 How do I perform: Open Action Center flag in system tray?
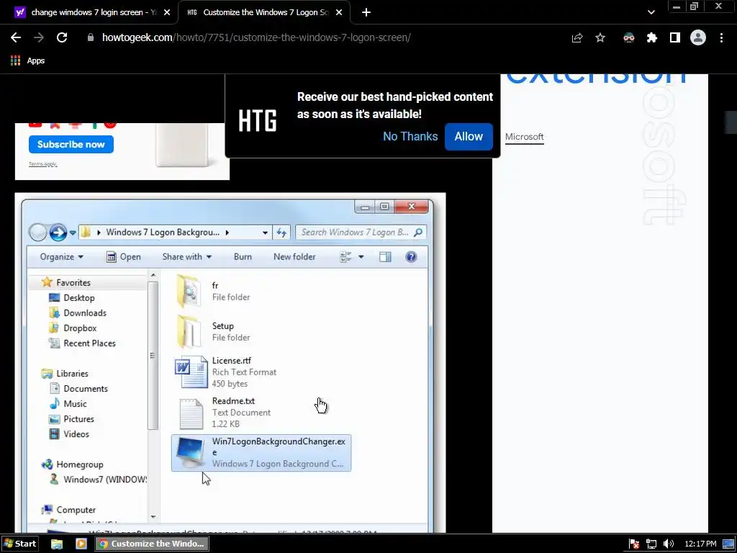click(x=634, y=544)
